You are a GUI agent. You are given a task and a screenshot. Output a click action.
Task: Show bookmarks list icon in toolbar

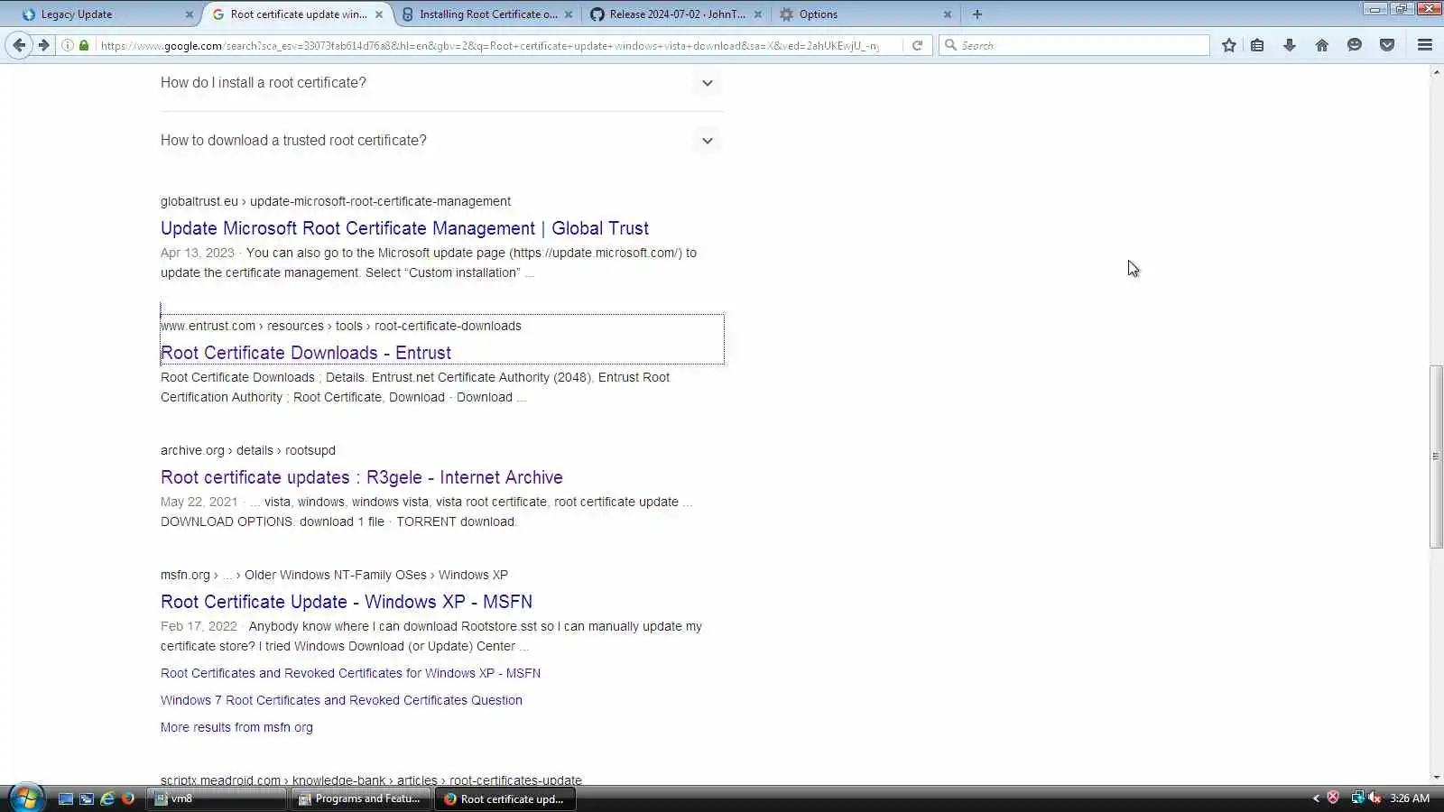(x=1257, y=45)
